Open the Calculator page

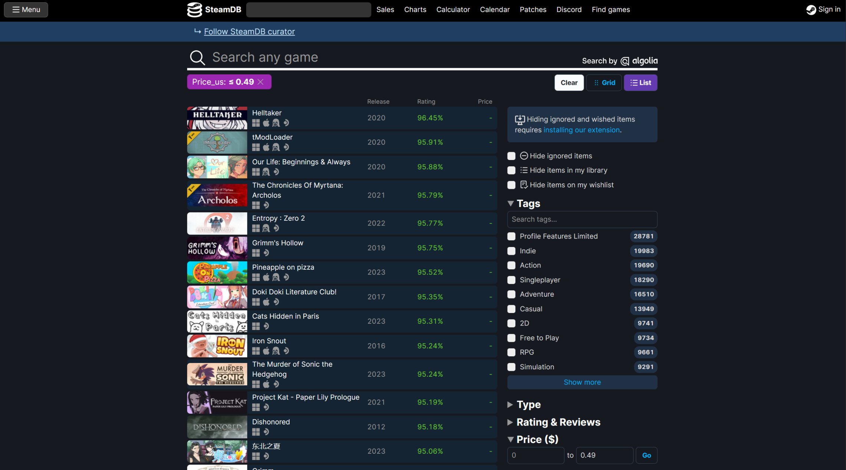(453, 10)
